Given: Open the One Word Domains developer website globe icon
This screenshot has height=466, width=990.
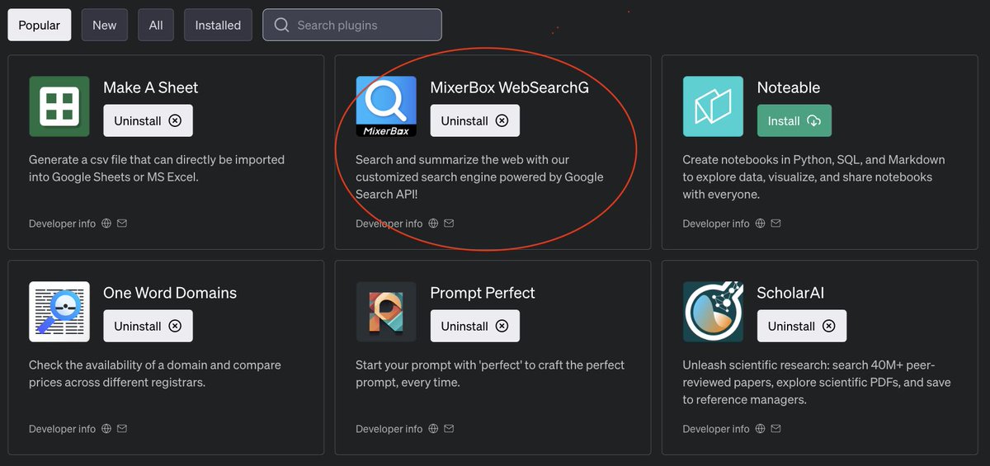Looking at the screenshot, I should pyautogui.click(x=106, y=429).
